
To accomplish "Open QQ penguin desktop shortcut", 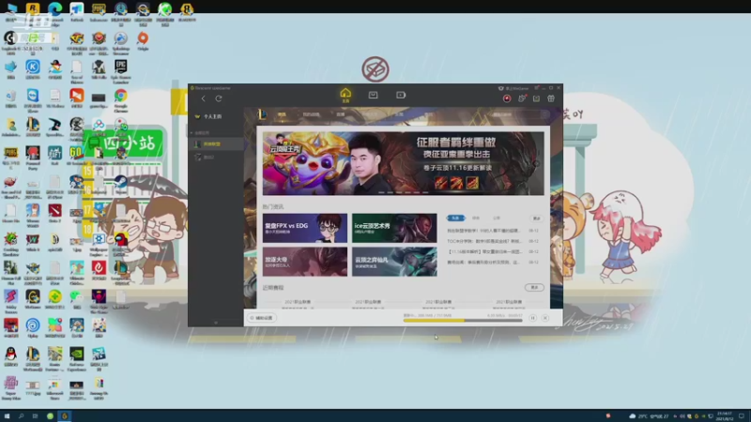I will [x=10, y=357].
